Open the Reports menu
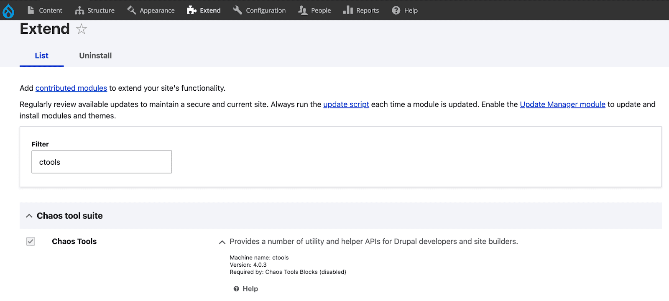Image resolution: width=669 pixels, height=301 pixels. (x=361, y=10)
